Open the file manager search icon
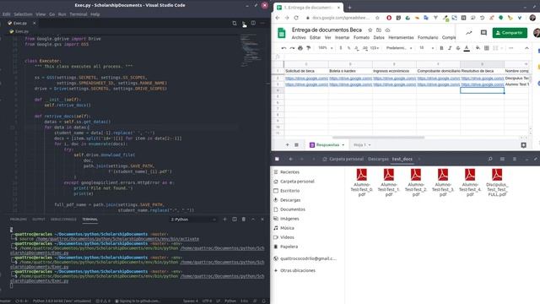Screen dimensions: 540x304 (x=490, y=159)
